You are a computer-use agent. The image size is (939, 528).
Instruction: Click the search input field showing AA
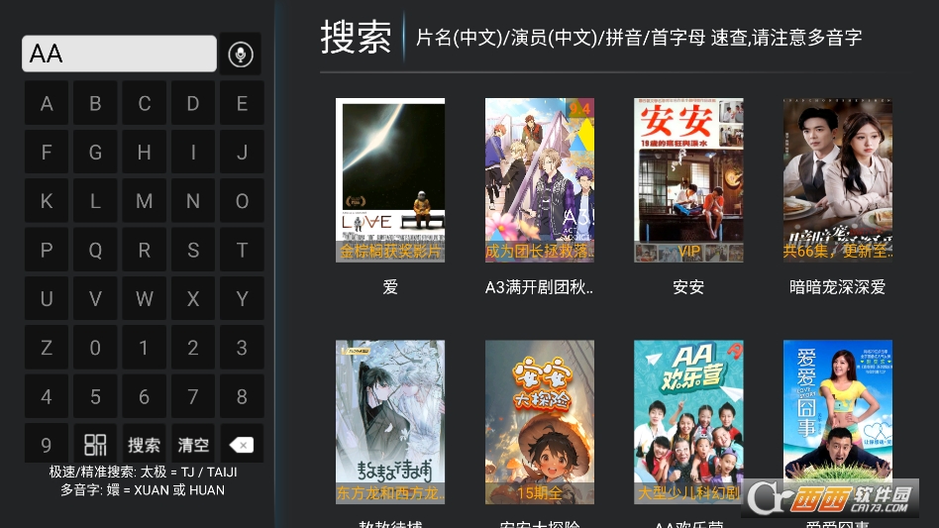119,53
